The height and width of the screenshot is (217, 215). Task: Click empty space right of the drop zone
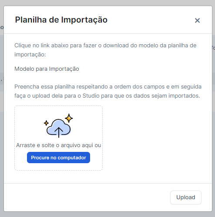pos(157,138)
